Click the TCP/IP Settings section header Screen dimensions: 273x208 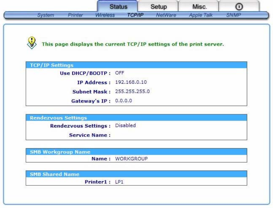coord(136,65)
